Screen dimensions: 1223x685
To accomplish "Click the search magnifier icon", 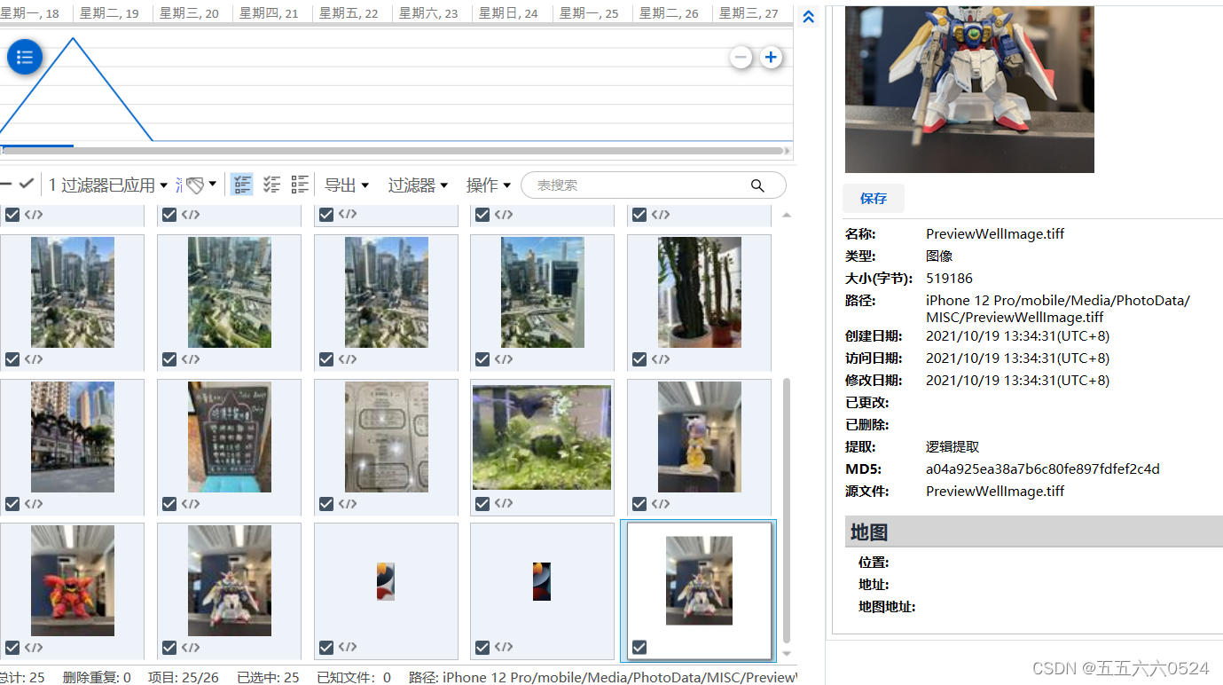I will point(757,185).
